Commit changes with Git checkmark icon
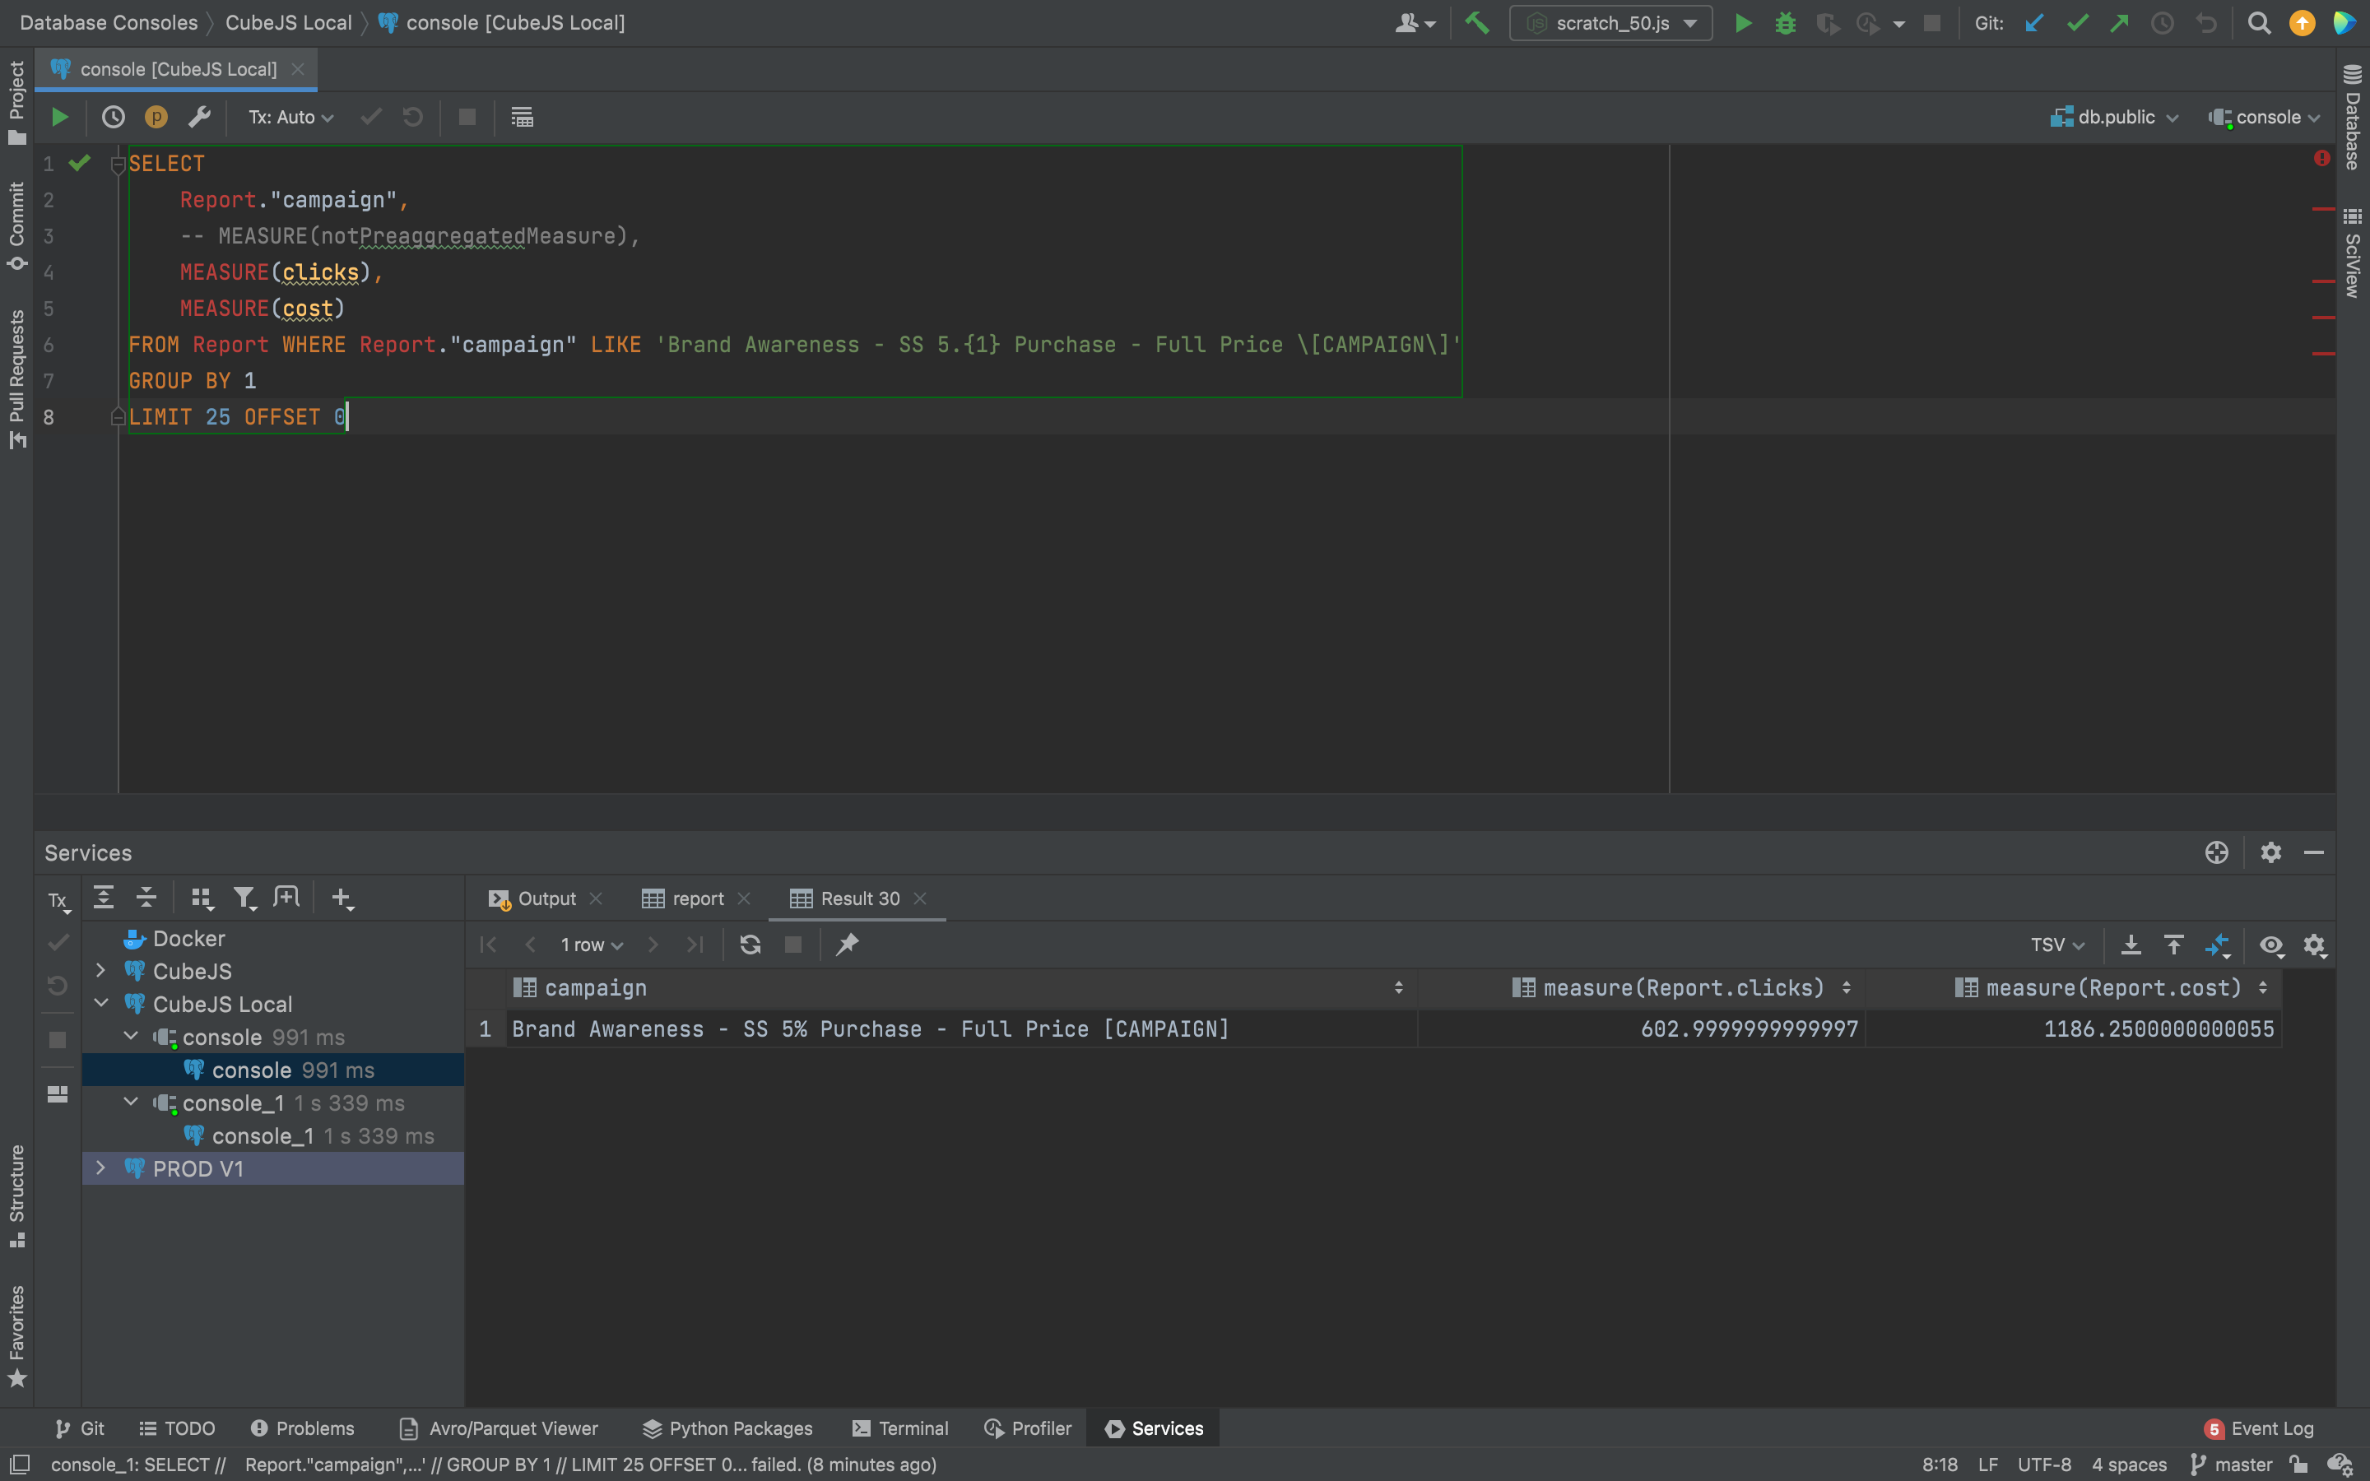The image size is (2370, 1481). (x=2077, y=22)
